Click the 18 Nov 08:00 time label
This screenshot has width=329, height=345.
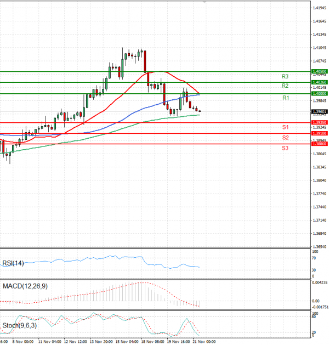click(152, 342)
